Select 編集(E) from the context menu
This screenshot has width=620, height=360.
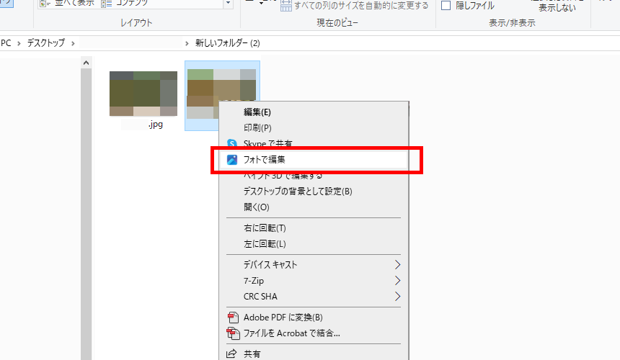coord(257,112)
